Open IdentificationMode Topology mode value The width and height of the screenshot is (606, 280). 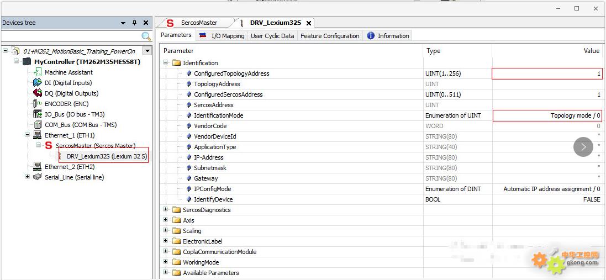[547, 115]
